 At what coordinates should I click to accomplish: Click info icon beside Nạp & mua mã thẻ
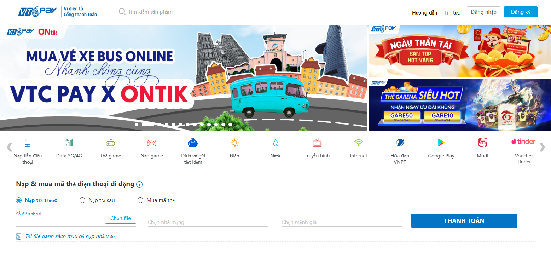pos(139,184)
